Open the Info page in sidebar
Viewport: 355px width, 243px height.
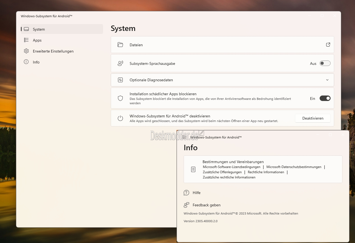point(62,62)
